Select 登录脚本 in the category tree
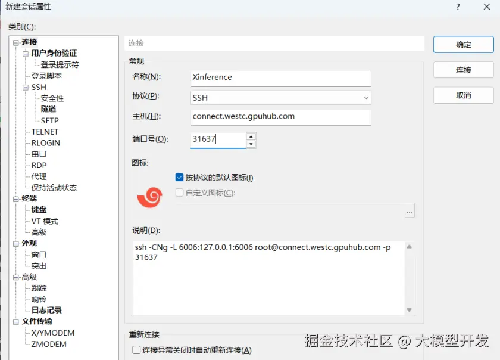This screenshot has width=500, height=360. pyautogui.click(x=46, y=76)
